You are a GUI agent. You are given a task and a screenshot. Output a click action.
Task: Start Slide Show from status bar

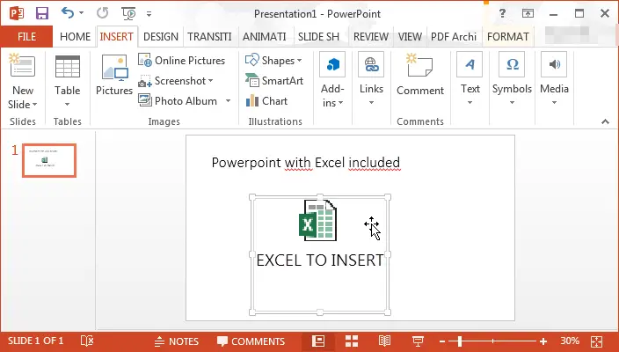418,341
